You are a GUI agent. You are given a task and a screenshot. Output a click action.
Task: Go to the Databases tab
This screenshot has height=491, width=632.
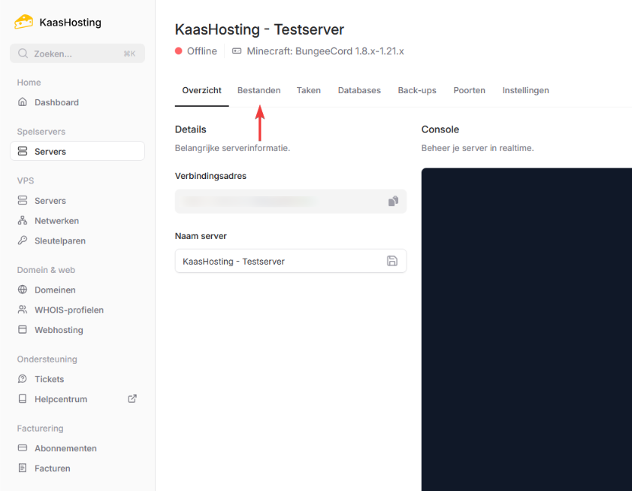point(359,90)
